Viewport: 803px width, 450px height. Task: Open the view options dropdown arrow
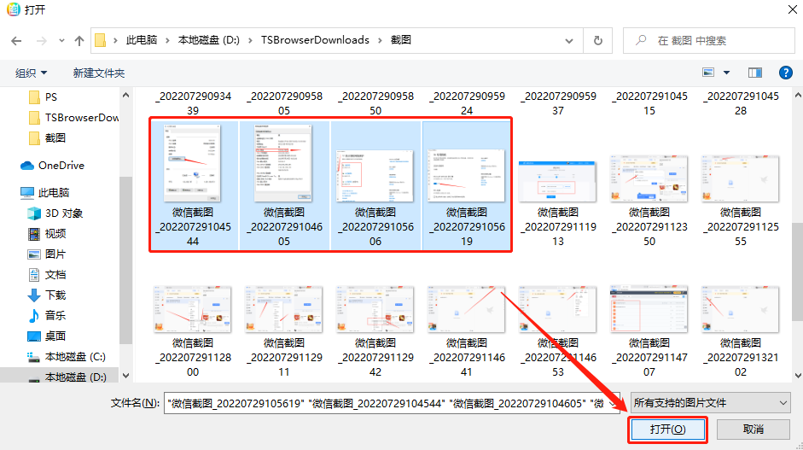726,73
